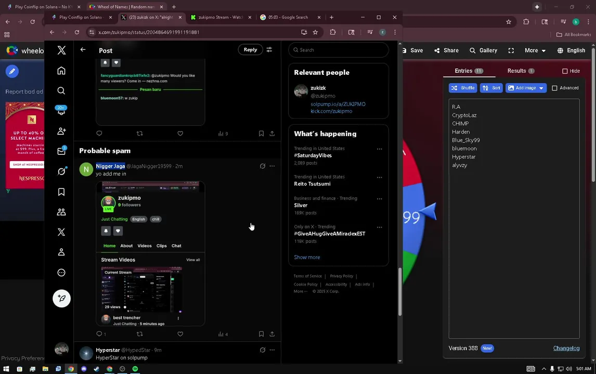Share the 'yo add me in' reply
The height and width of the screenshot is (374, 596).
272,334
